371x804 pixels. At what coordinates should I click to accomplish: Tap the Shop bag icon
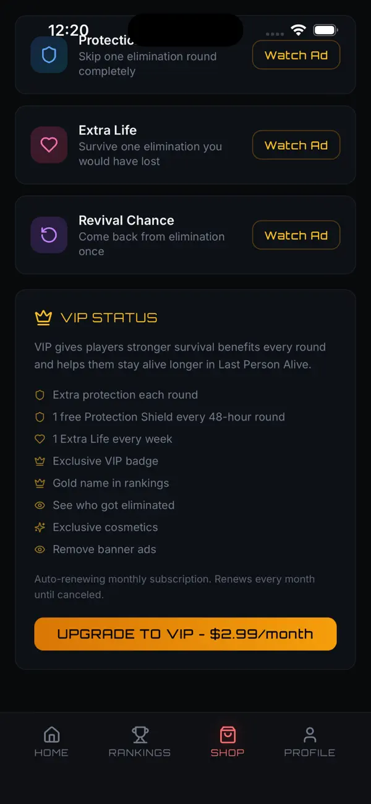tap(228, 735)
